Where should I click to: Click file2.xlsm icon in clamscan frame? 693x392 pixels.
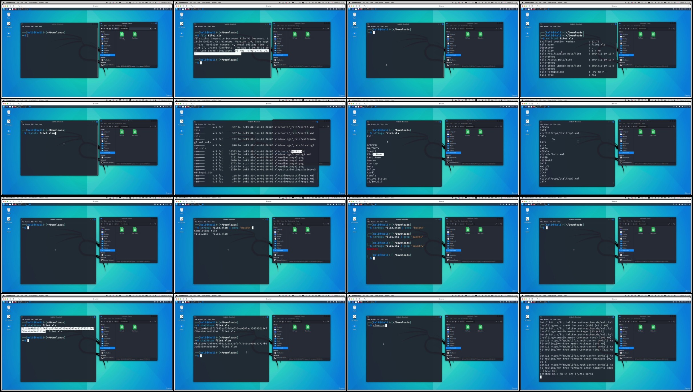click(480, 327)
